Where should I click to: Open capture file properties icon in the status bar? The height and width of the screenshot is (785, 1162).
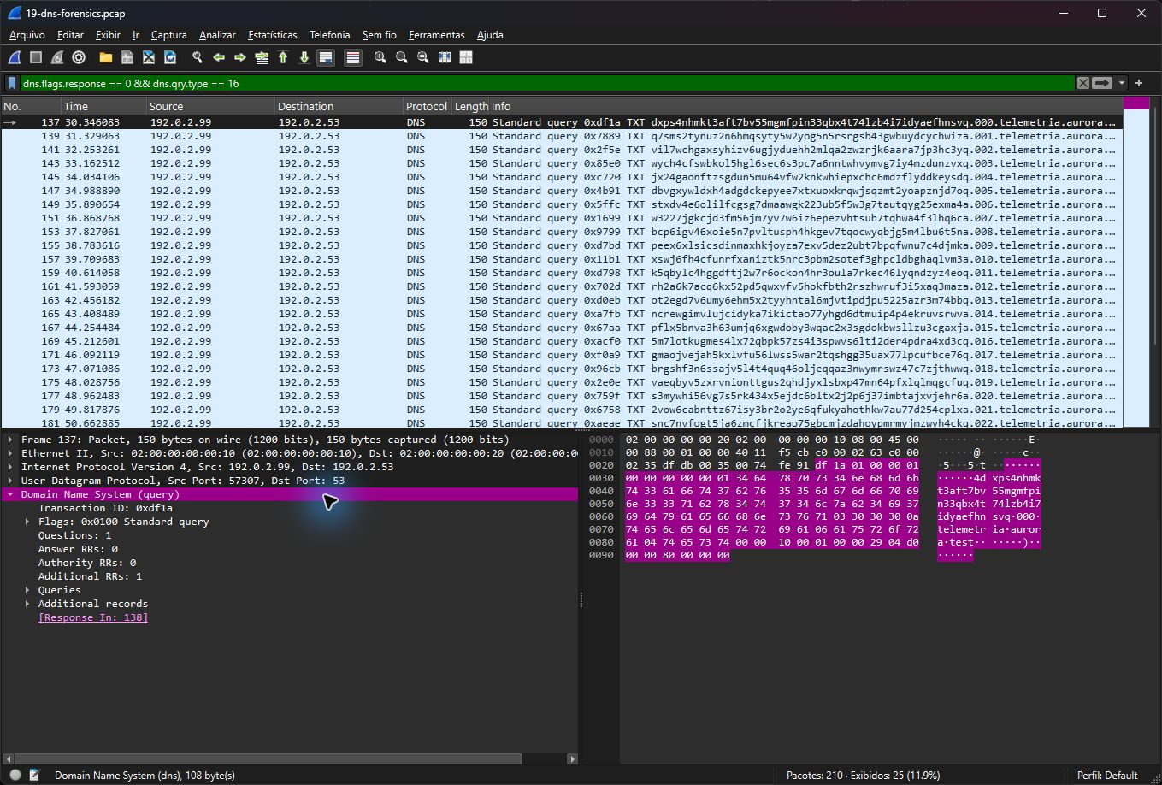point(35,775)
